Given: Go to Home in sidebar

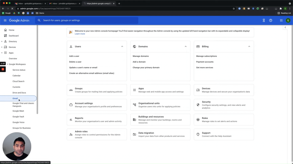Looking at the screenshot, I should (x=11, y=30).
